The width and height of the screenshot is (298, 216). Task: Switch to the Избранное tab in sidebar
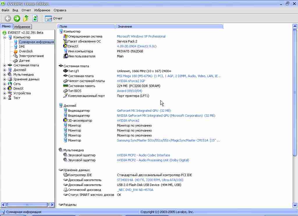coord(22,26)
